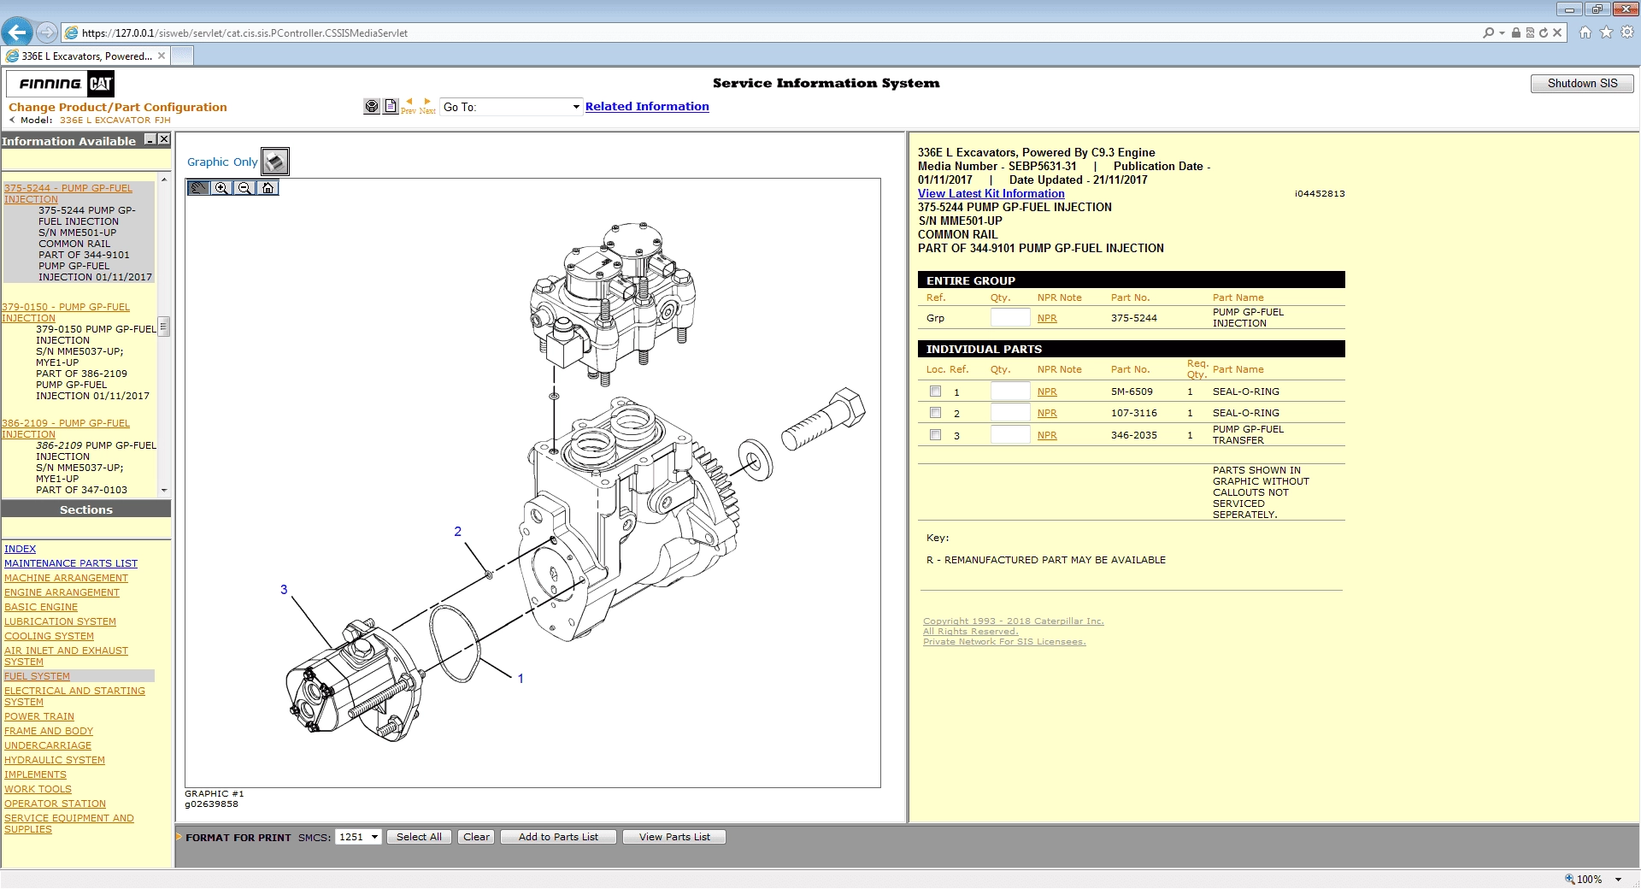Open browser favorites star icon

click(x=1606, y=32)
